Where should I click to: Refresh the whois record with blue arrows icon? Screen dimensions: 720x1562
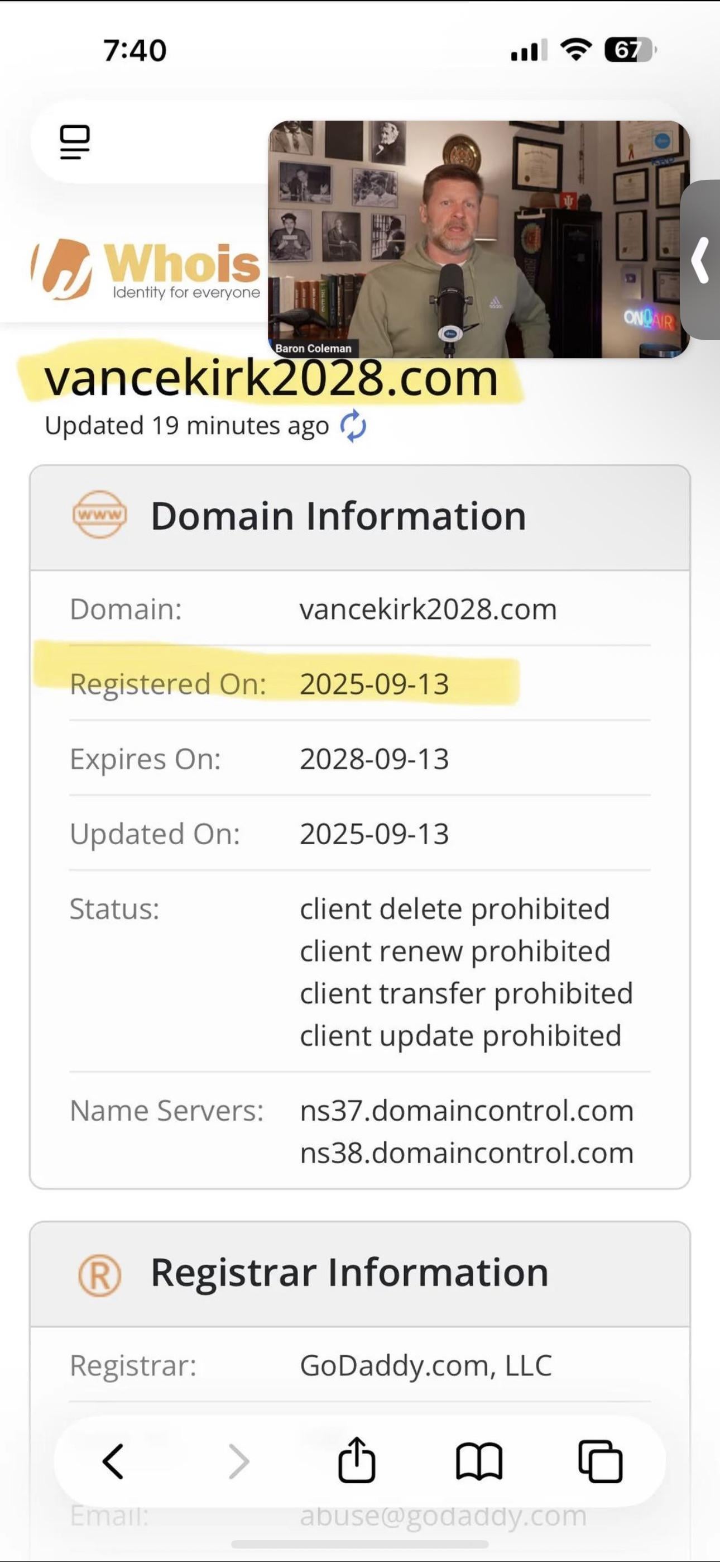[353, 426]
